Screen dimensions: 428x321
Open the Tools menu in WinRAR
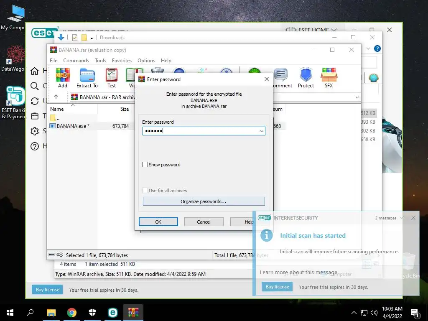[x=100, y=60]
